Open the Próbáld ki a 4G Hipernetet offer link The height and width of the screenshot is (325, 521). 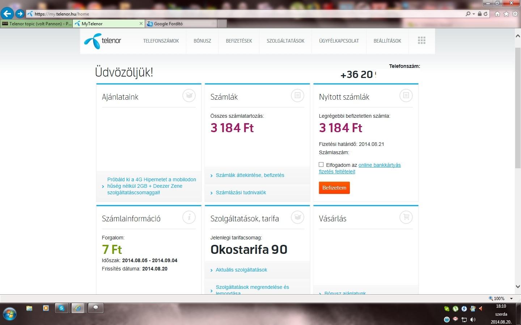pyautogui.click(x=152, y=186)
